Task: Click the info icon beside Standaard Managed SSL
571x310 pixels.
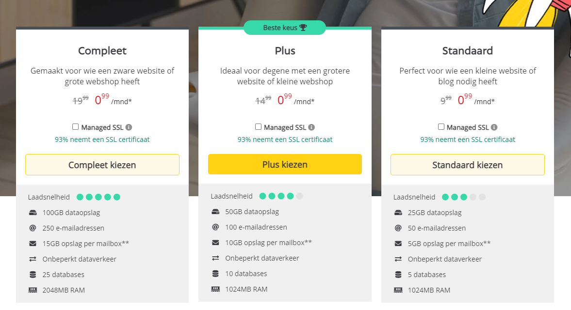Action: coord(494,127)
